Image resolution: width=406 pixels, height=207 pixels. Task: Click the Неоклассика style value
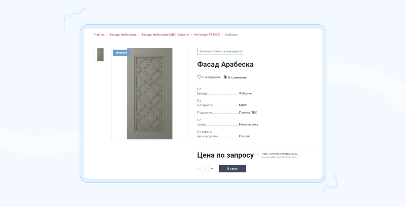coord(249,125)
